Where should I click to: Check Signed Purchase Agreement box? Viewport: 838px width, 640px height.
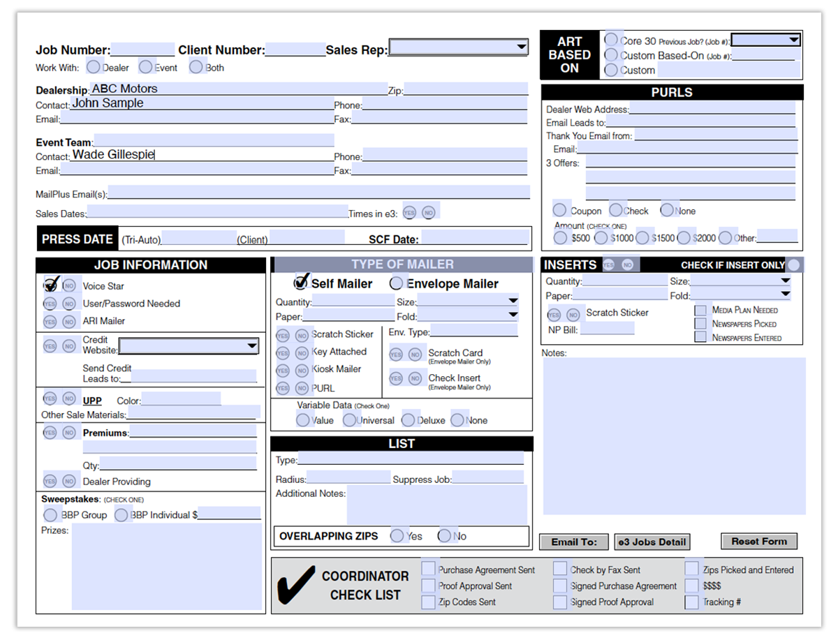click(560, 586)
